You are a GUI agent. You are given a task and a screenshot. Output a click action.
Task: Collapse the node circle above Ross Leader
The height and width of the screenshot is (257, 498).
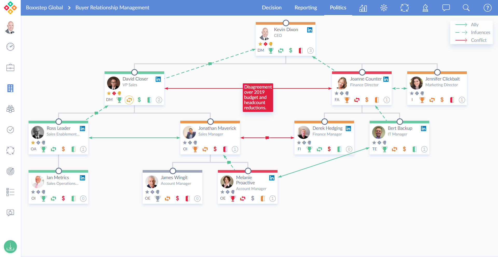[59, 121]
